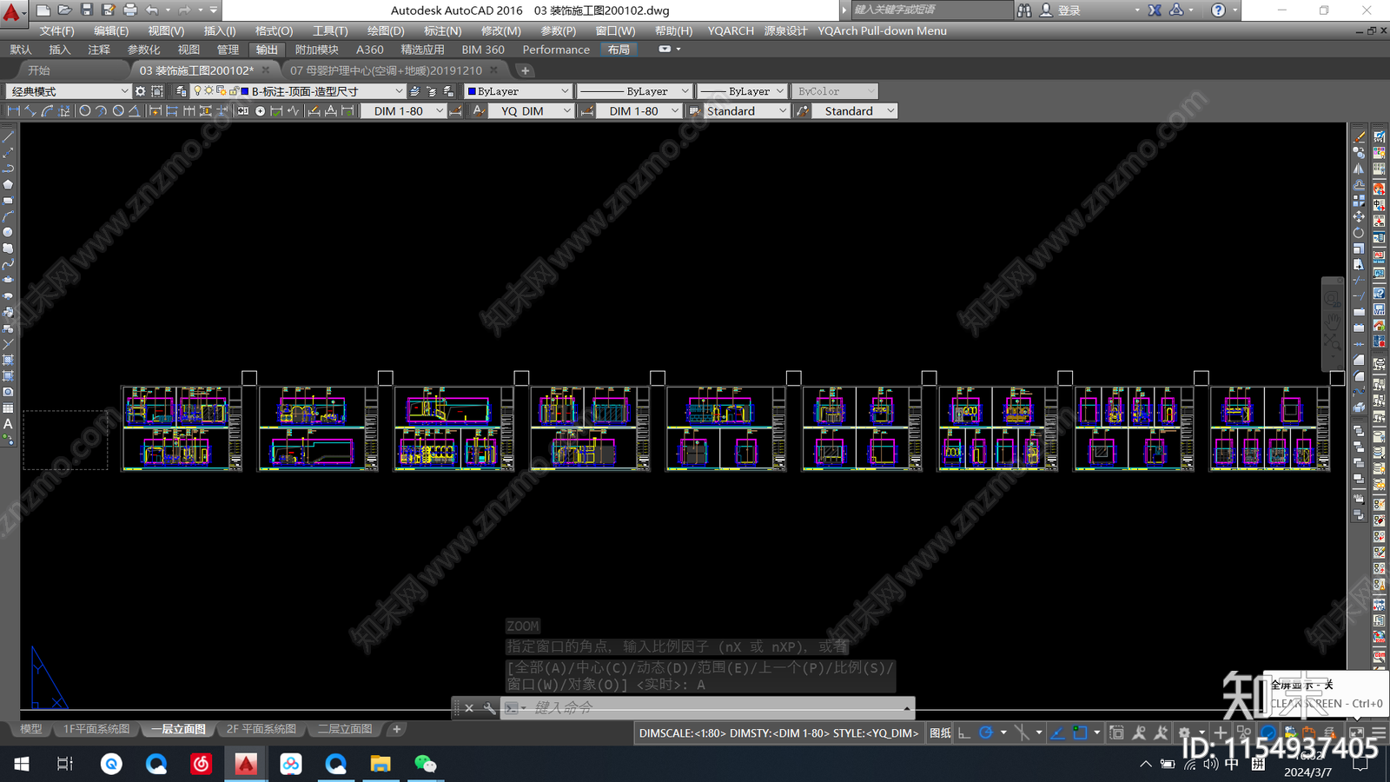Open the Layer Properties manager icon
Screen dimensions: 1390x782
click(x=181, y=91)
